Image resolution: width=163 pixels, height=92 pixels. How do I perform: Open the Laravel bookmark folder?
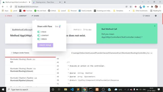coord(62,11)
